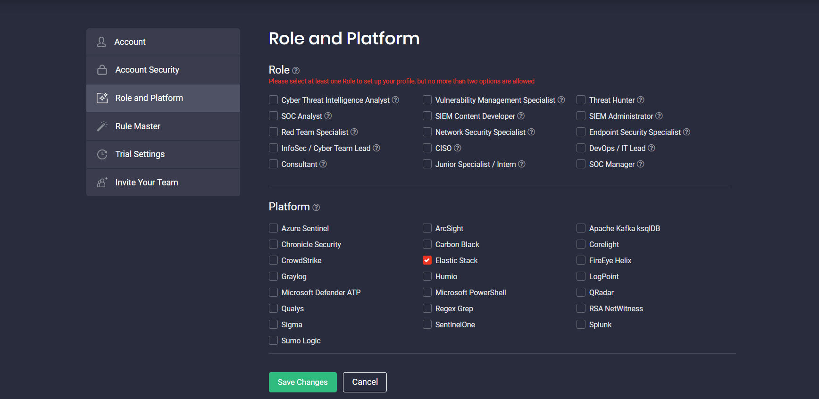Select the SOC Manager role checkbox
819x399 pixels.
click(581, 164)
